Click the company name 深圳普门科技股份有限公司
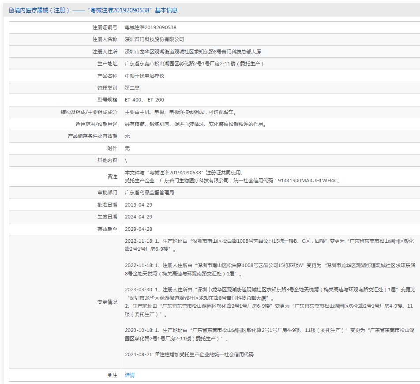The image size is (420, 384). pos(154,39)
